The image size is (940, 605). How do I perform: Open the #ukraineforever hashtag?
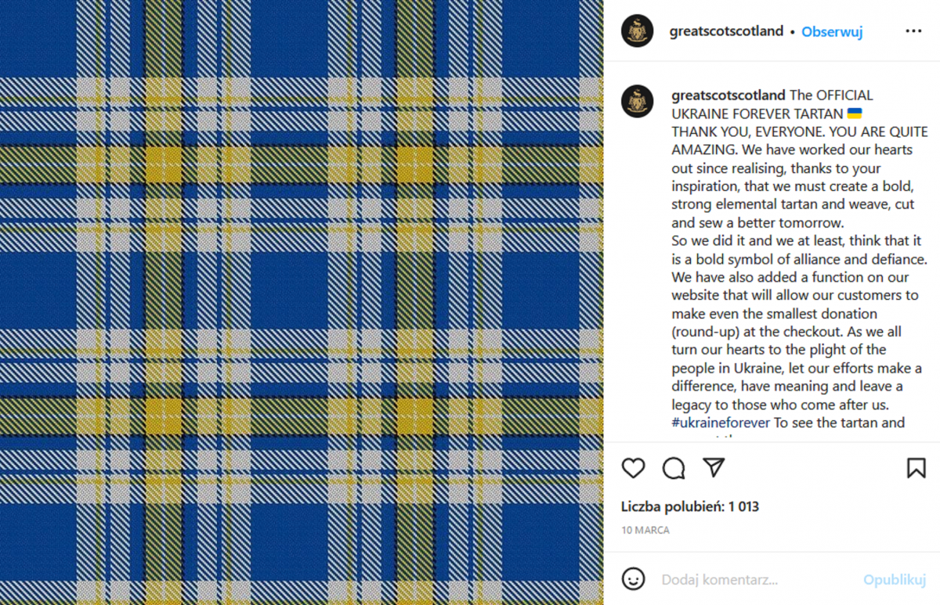click(x=721, y=423)
